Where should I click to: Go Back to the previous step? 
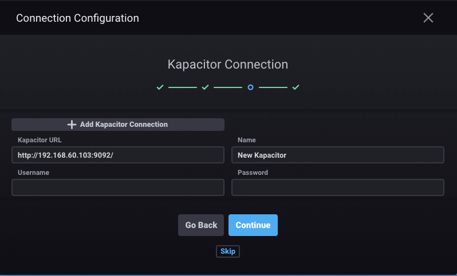(201, 225)
